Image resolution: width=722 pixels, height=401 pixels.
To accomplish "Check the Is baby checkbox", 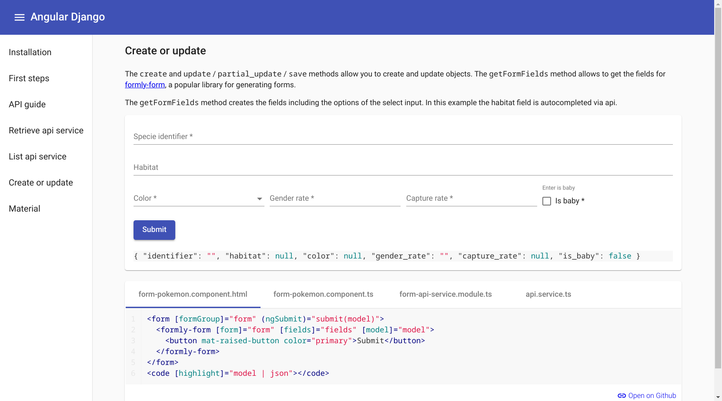I will (546, 201).
